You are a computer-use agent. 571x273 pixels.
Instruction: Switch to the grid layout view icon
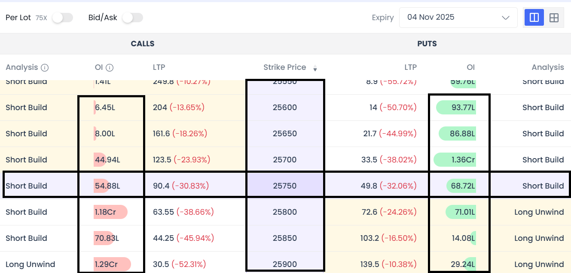coord(554,18)
